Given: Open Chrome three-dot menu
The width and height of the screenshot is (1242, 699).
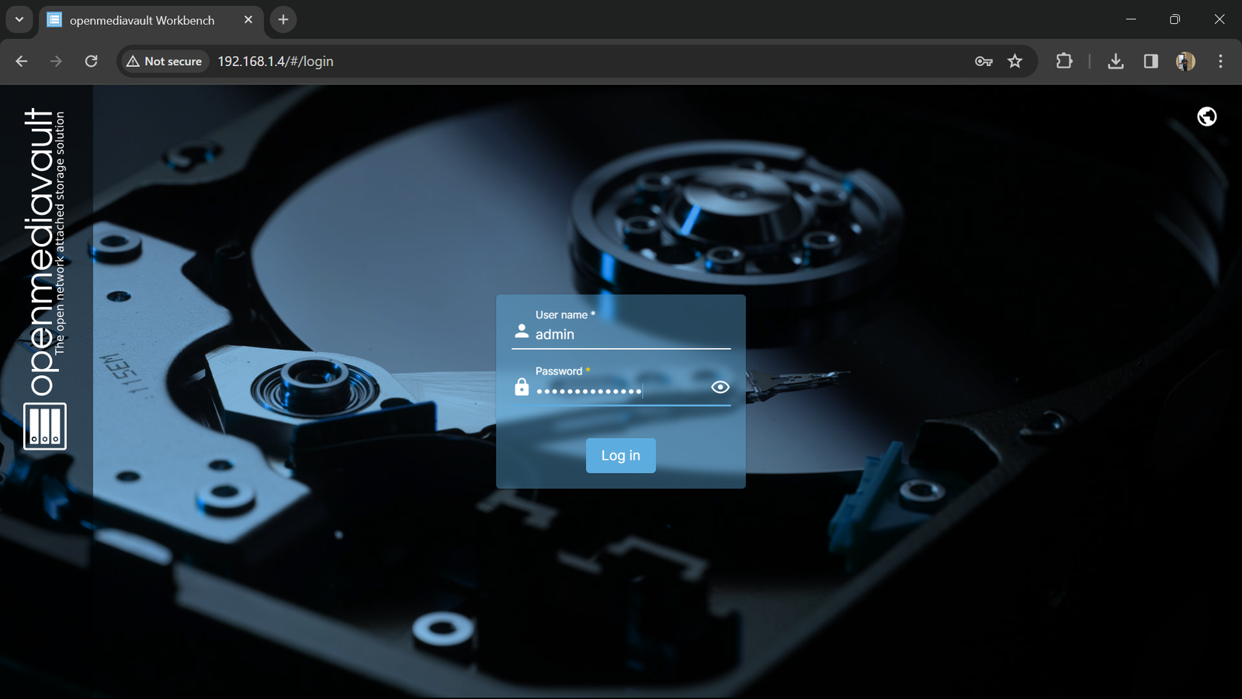Looking at the screenshot, I should 1220,61.
